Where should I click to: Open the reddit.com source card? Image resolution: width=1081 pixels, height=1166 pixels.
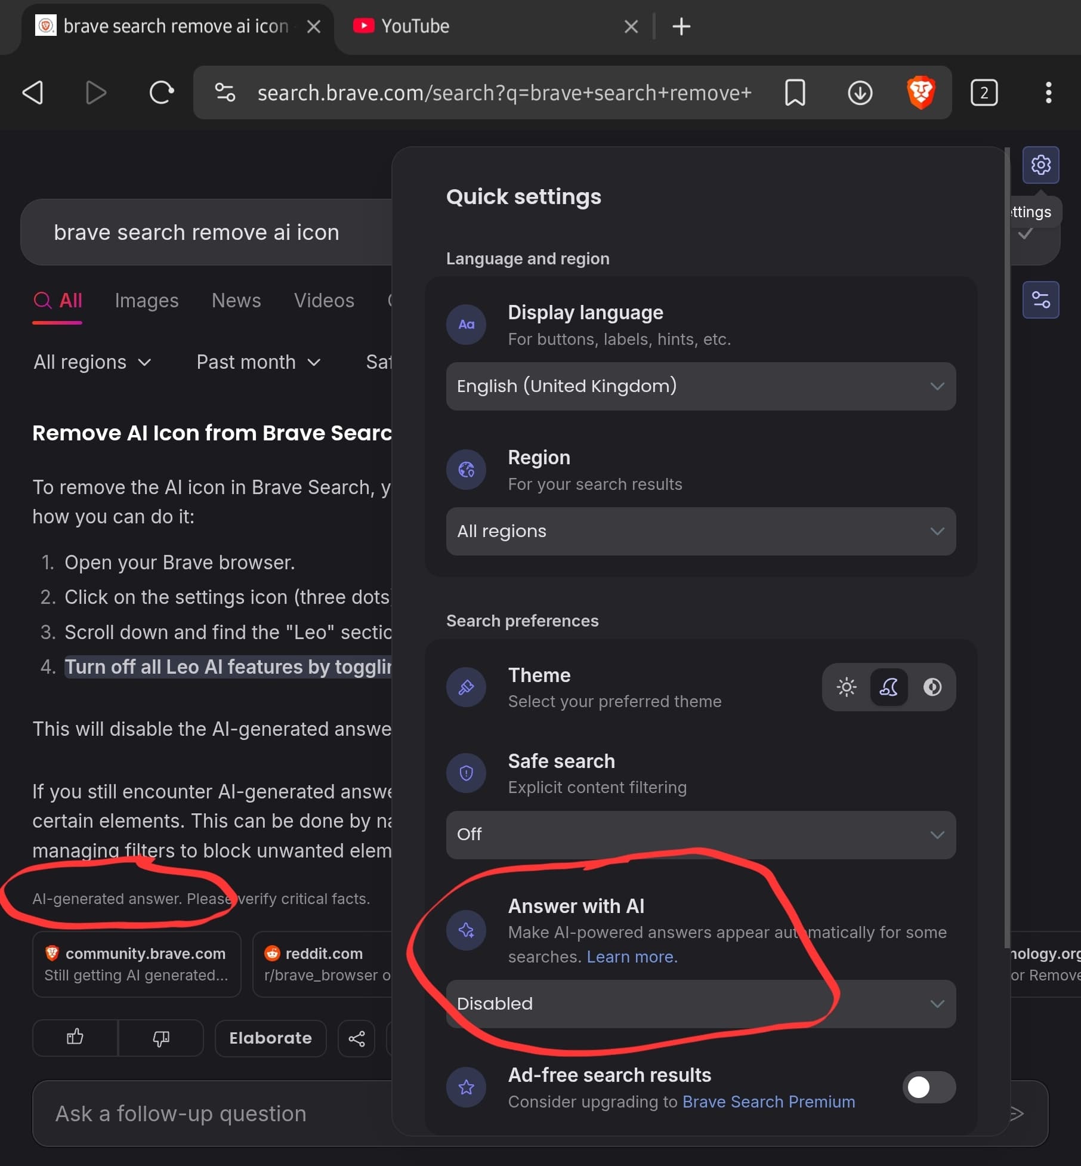(322, 964)
